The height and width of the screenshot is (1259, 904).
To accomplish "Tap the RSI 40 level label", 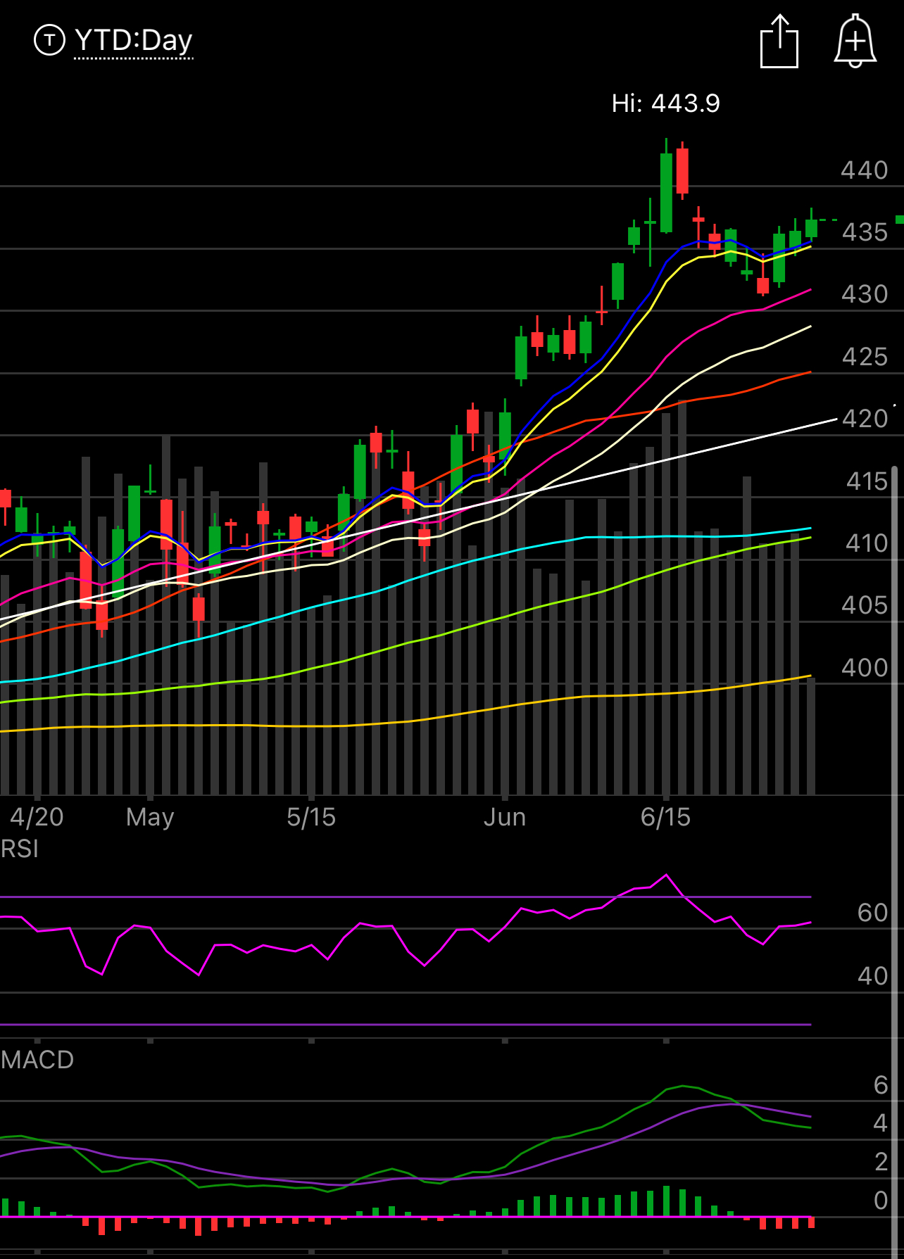I will point(873,976).
